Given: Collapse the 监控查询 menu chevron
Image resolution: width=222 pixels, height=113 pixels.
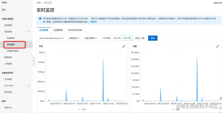Looking at the screenshot, I should [29, 32].
